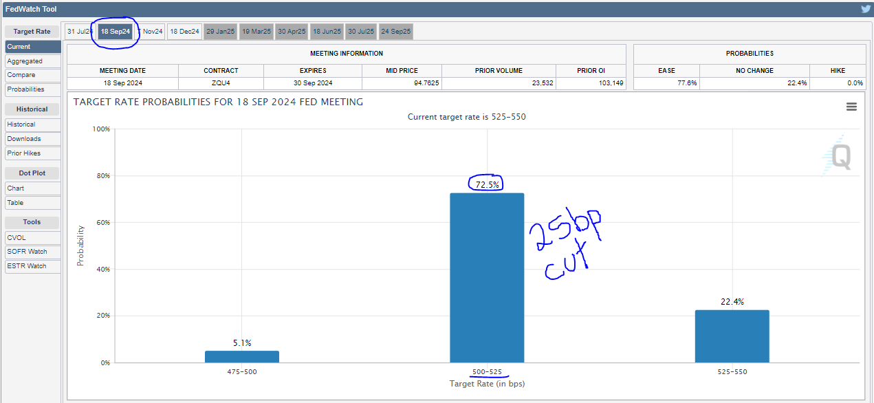
Task: Open the chart hamburger menu
Action: (851, 107)
